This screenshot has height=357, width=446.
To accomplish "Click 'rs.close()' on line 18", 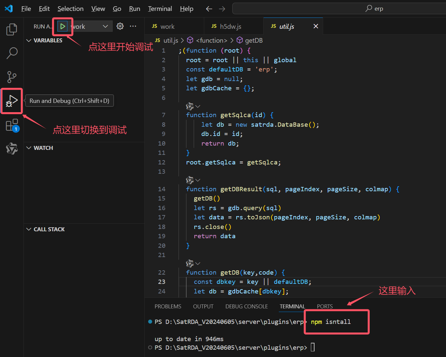I will tap(212, 227).
